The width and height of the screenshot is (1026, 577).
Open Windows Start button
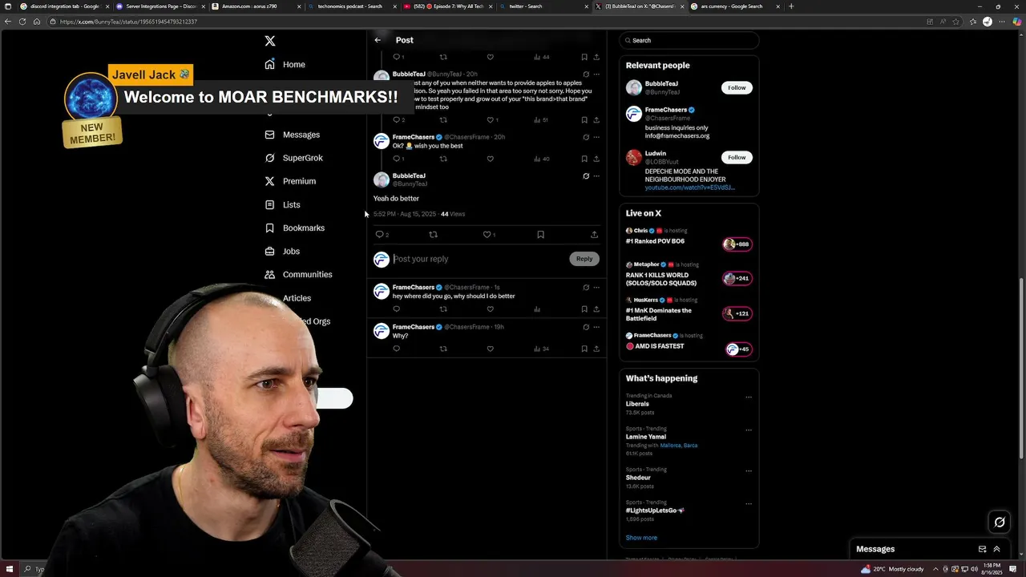10,569
